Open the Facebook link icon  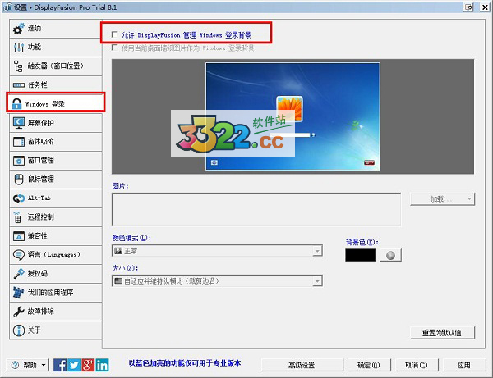60,365
